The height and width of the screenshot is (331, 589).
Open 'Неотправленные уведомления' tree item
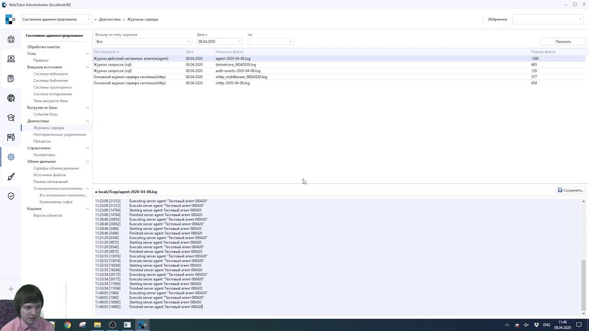click(x=59, y=135)
